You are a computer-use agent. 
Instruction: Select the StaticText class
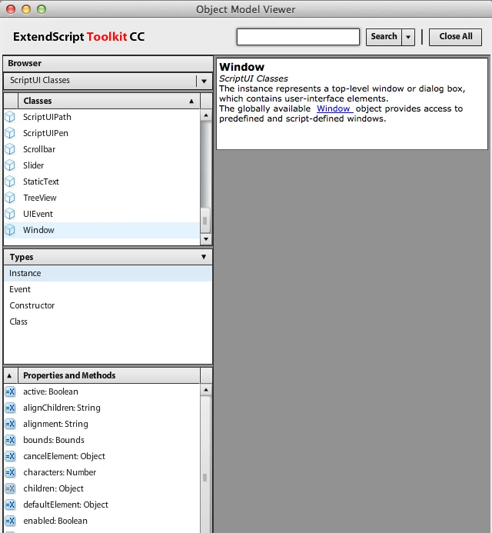pos(102,182)
